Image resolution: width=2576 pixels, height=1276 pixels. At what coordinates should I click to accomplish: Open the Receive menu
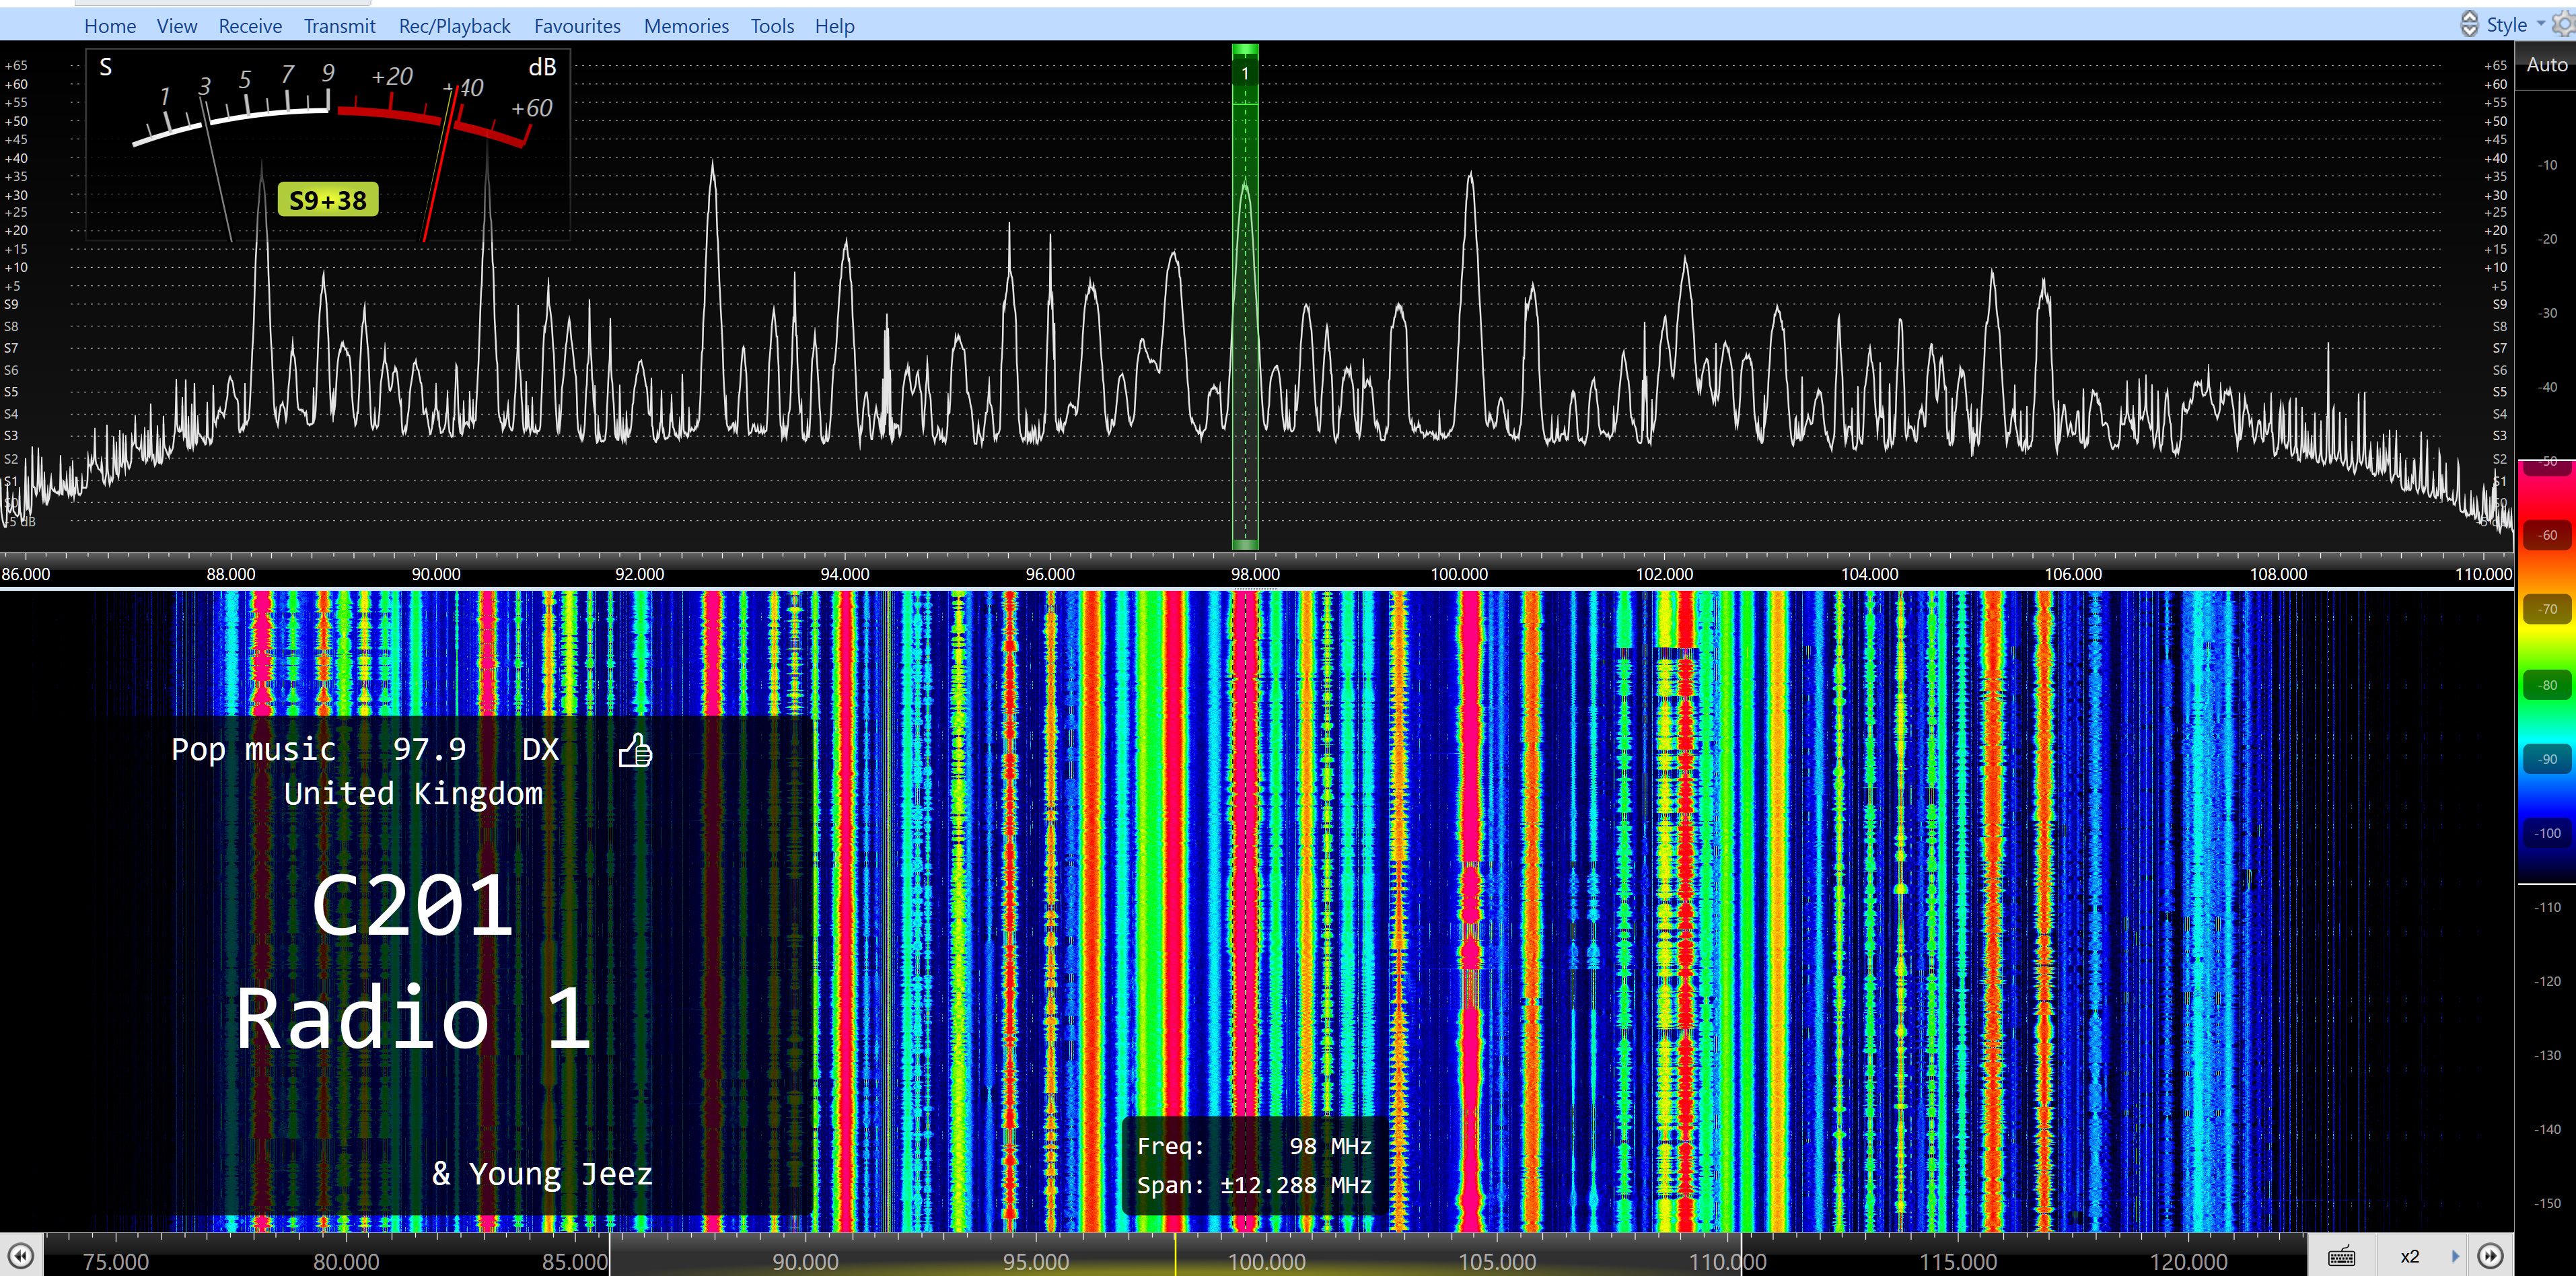click(250, 26)
